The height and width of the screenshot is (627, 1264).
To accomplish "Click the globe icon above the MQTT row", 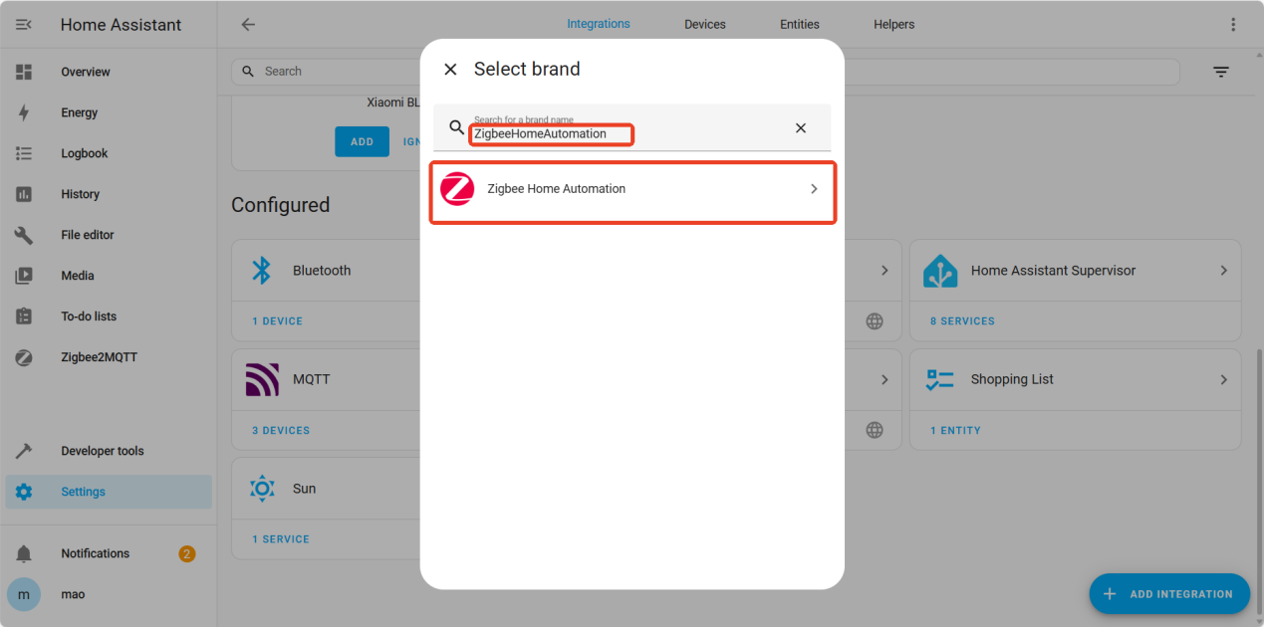I will 875,321.
